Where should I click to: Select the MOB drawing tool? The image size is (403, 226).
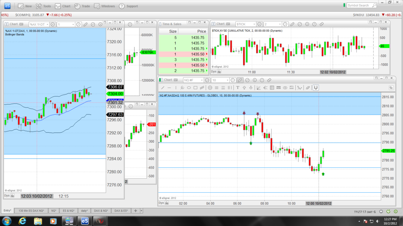[x=278, y=88]
